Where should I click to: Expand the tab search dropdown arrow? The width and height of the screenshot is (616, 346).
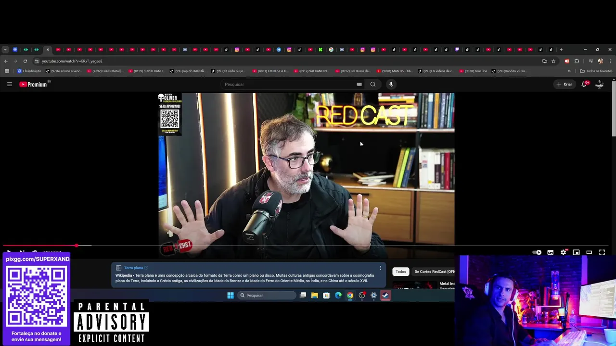[5, 49]
